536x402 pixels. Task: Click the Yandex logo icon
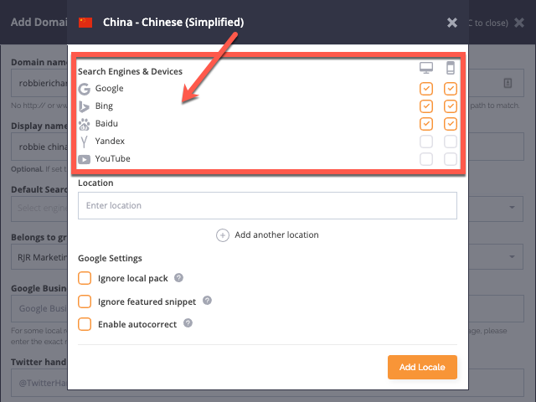(x=85, y=142)
